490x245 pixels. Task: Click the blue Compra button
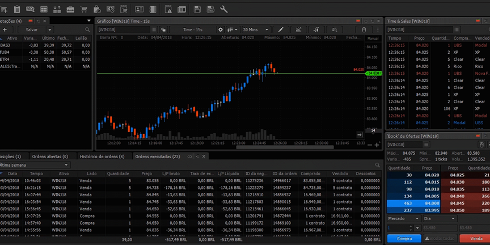point(404,238)
